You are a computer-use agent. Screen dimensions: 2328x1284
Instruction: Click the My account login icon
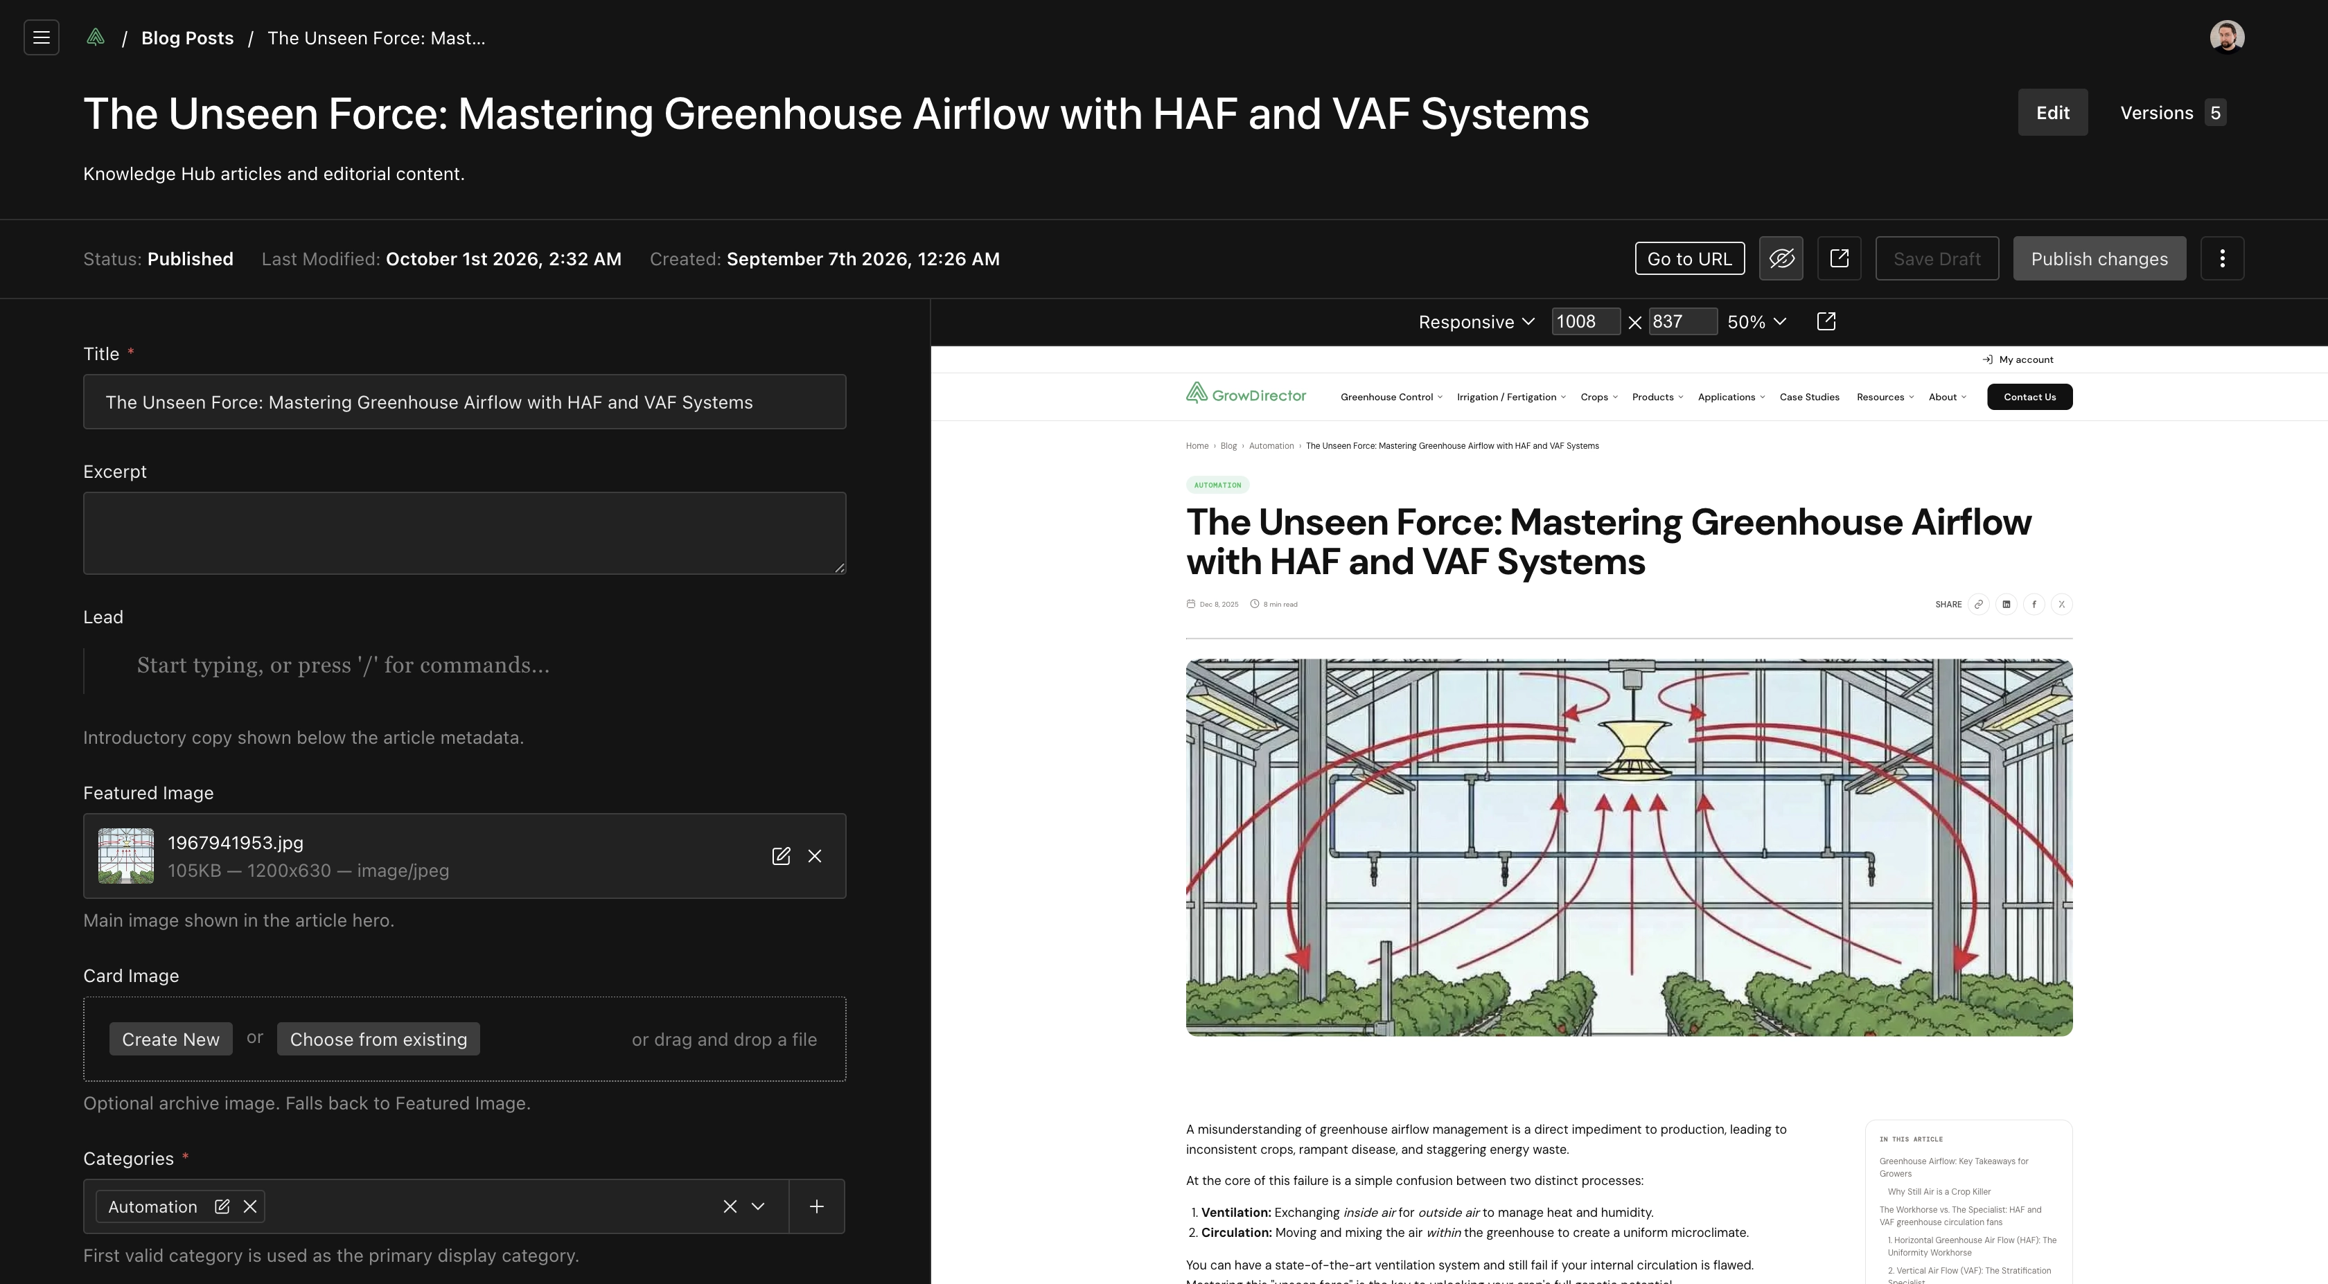tap(1987, 359)
